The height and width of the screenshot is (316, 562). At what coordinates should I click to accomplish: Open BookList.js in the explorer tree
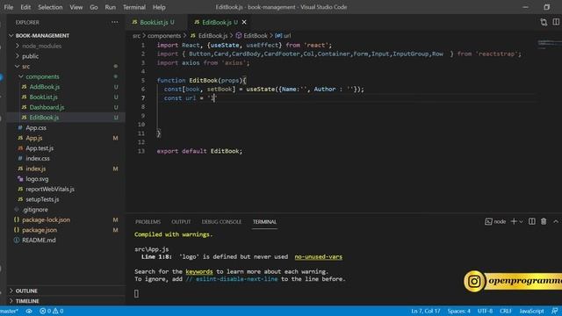pyautogui.click(x=43, y=97)
